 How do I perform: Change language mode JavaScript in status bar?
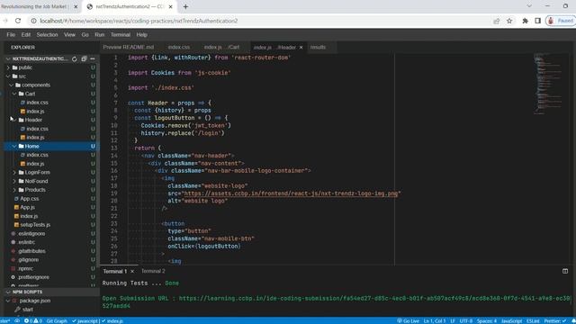click(511, 320)
